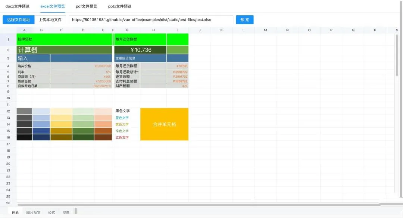Open the 图片预览 sheet tab

33,212
